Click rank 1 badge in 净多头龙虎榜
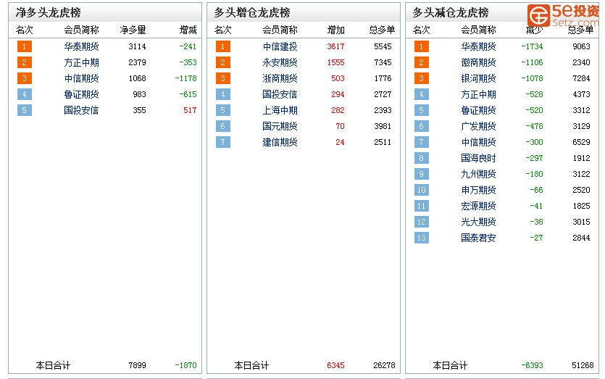Screen dimensions: 605x379 click(x=25, y=46)
